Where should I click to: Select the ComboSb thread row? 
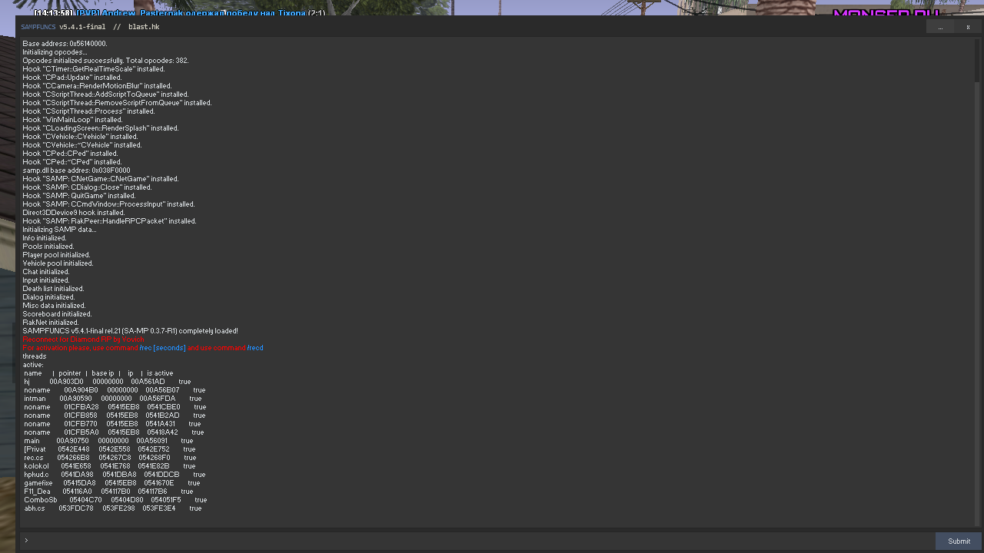115,500
